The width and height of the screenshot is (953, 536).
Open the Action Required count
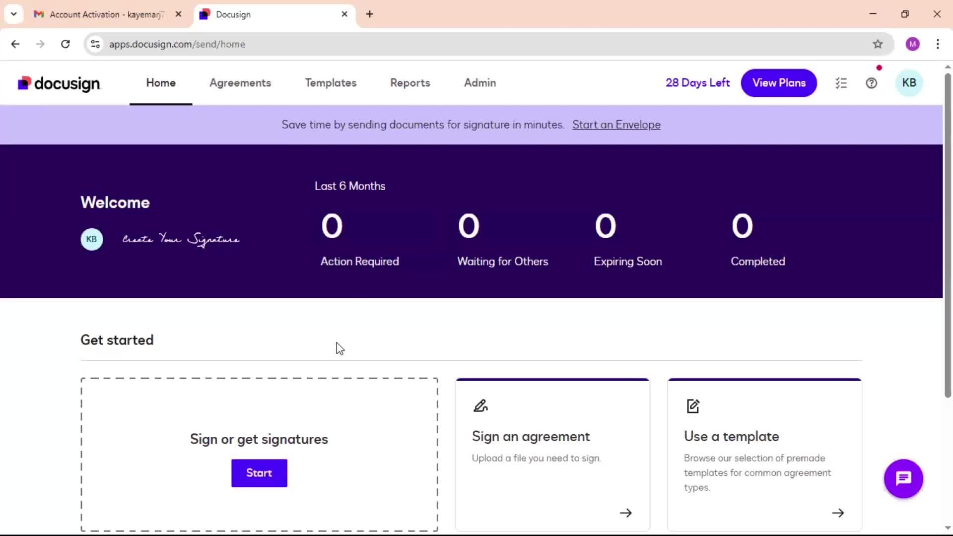click(359, 240)
